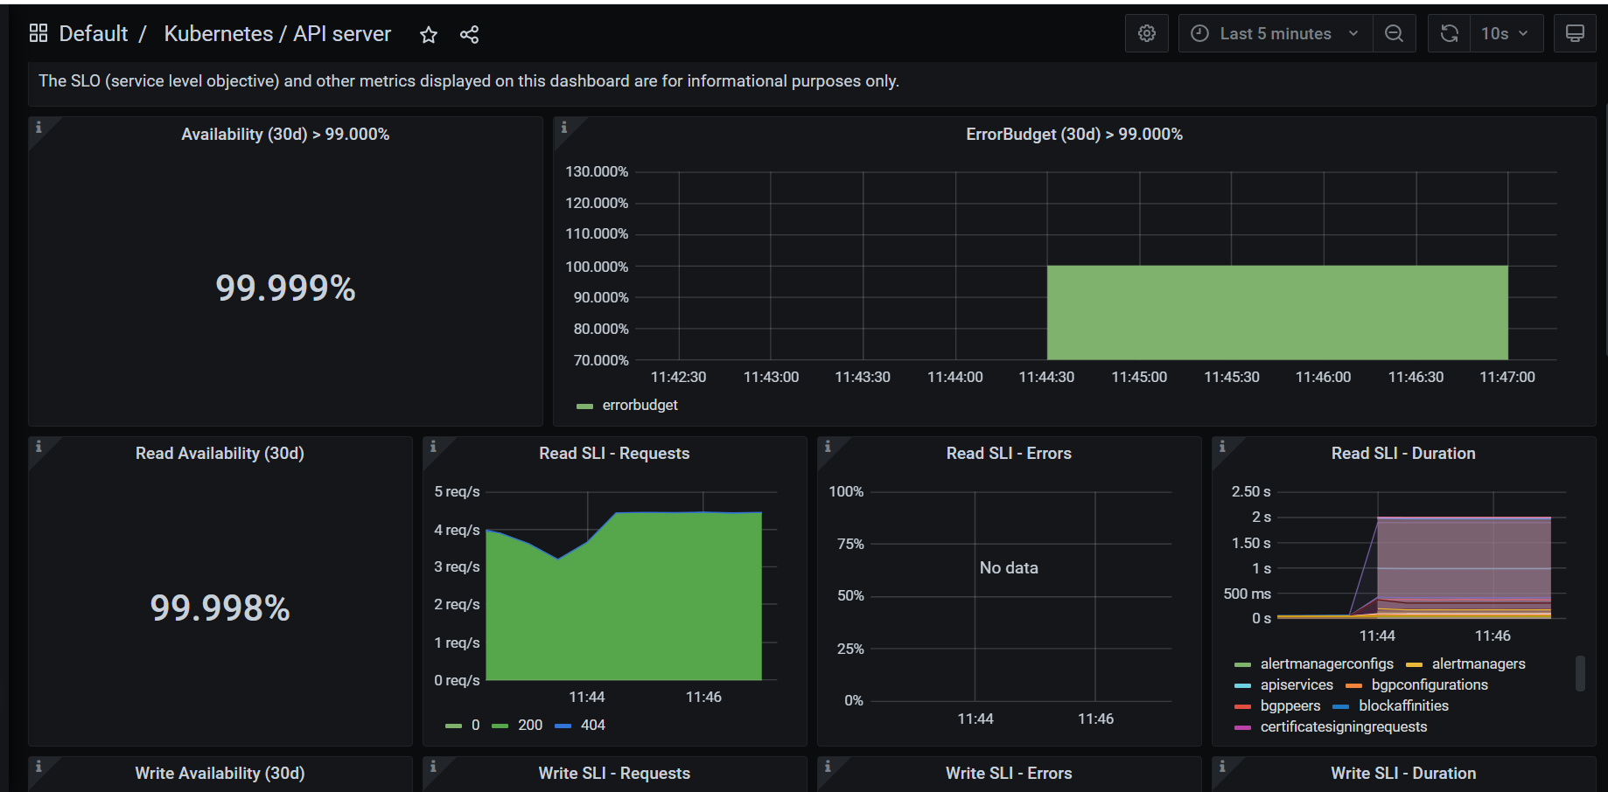Share dashboard using share icon
This screenshot has height=792, width=1608.
click(x=469, y=34)
